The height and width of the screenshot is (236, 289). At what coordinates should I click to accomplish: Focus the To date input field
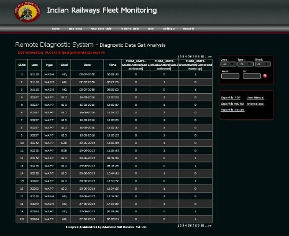(x=251, y=76)
